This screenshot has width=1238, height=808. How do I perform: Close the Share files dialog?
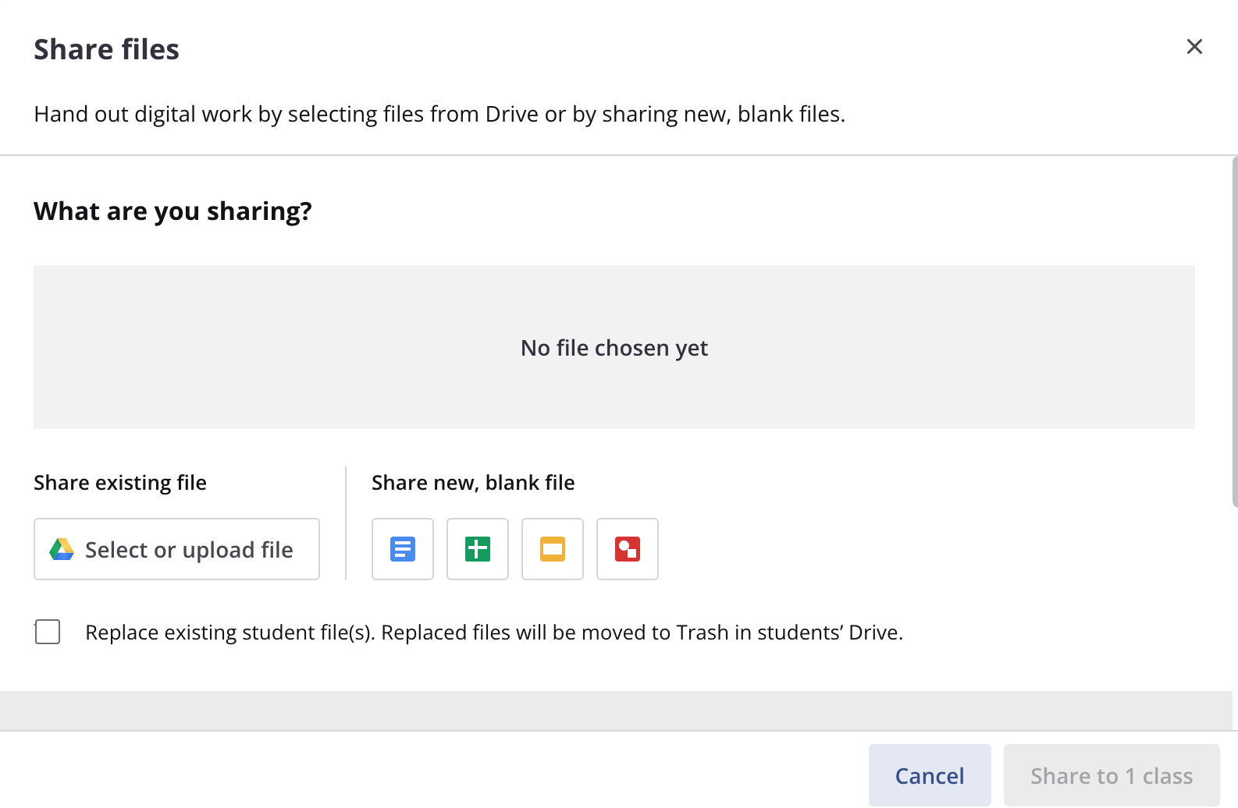point(1194,47)
